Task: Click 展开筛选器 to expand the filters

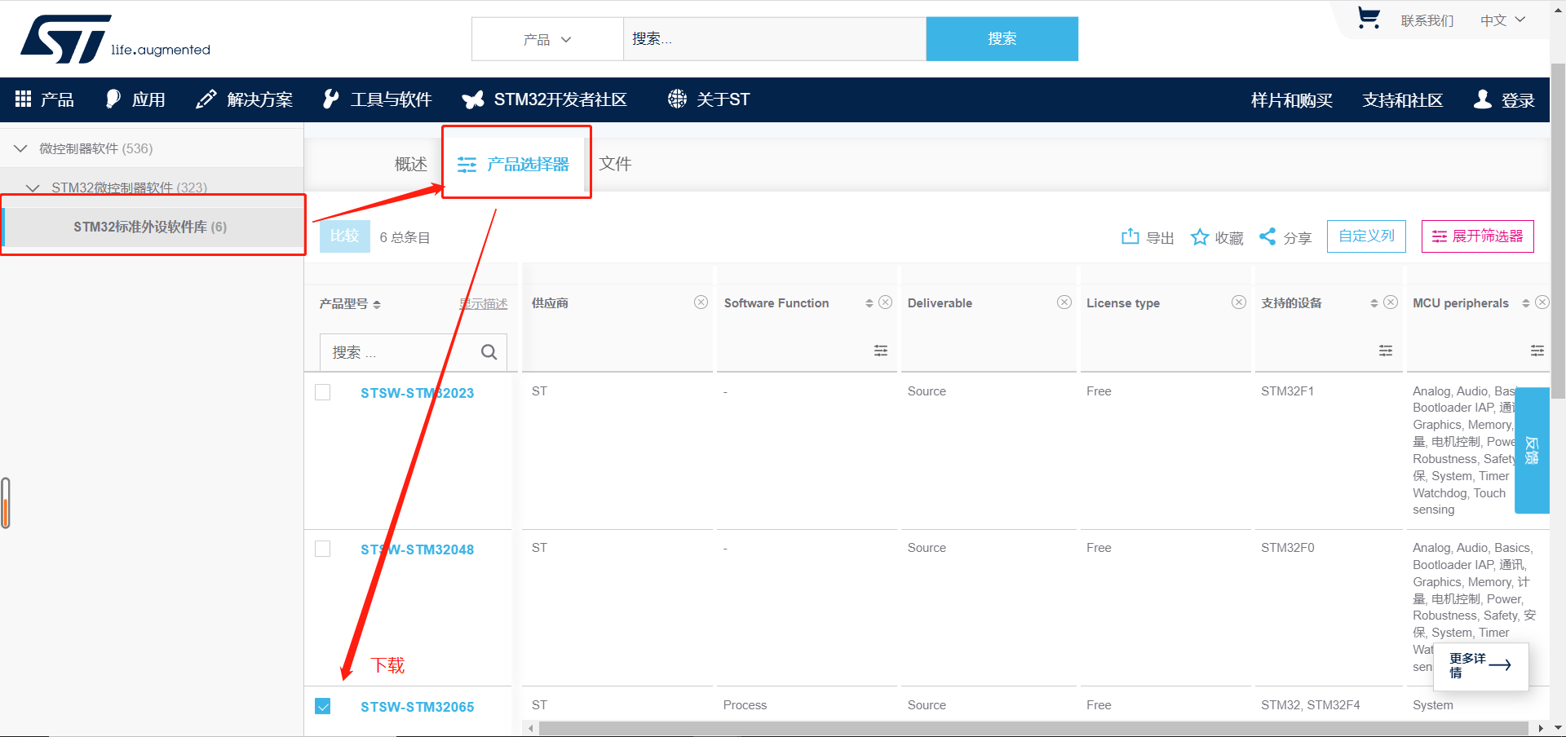Action: (1478, 236)
